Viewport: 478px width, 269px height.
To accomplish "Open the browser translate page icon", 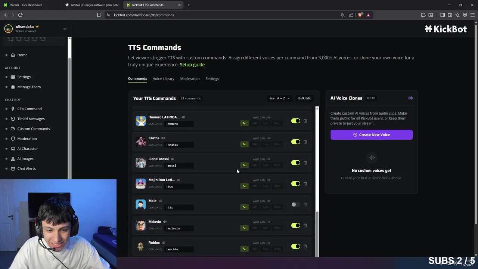I will coord(342,15).
